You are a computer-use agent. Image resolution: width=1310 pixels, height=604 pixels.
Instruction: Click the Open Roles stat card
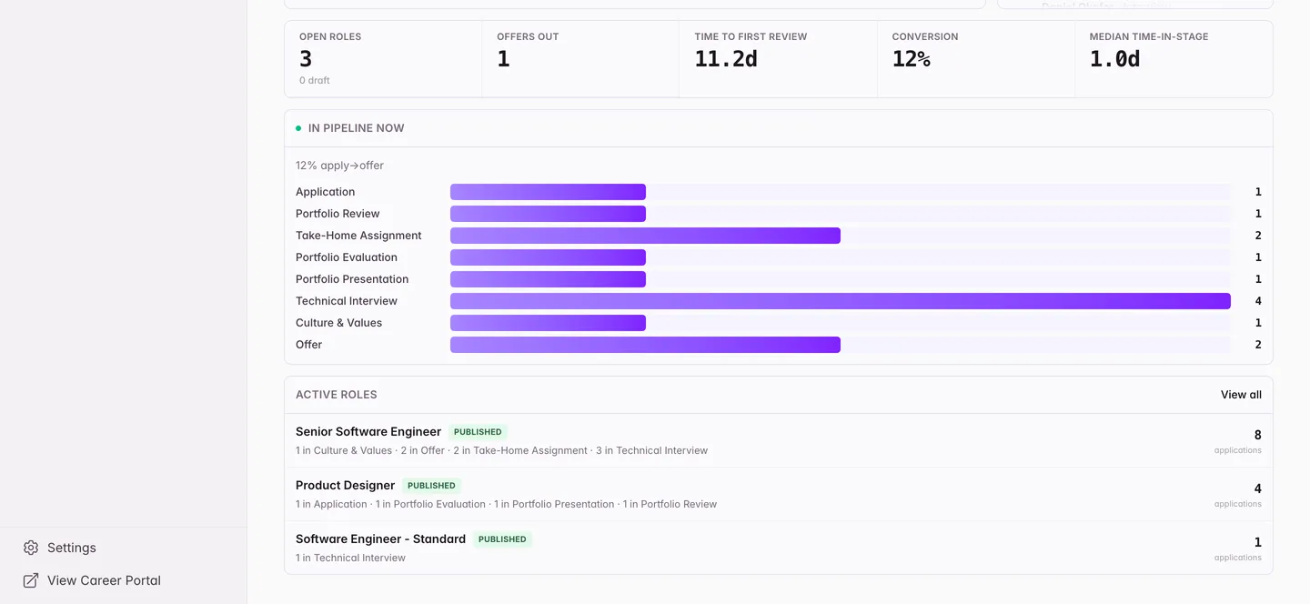383,59
